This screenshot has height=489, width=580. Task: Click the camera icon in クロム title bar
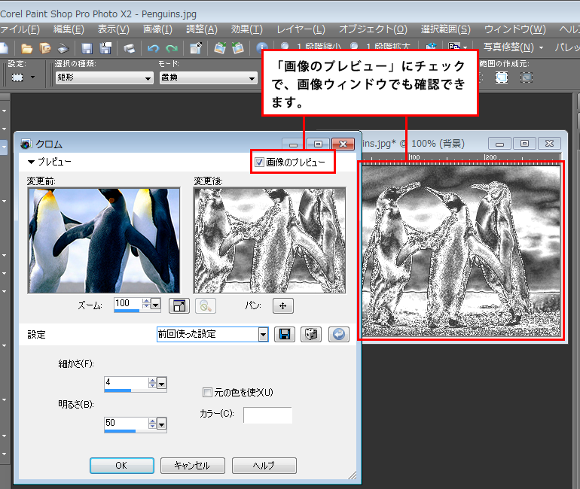pyautogui.click(x=26, y=144)
